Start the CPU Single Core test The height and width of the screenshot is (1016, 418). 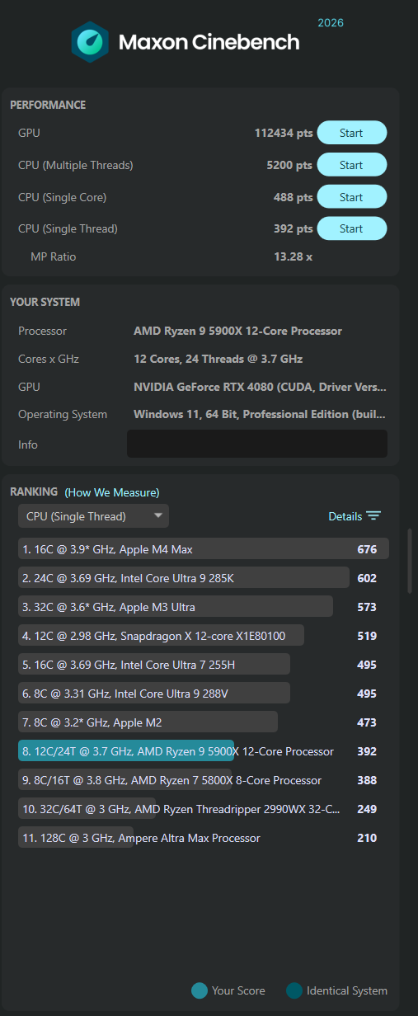pyautogui.click(x=351, y=197)
